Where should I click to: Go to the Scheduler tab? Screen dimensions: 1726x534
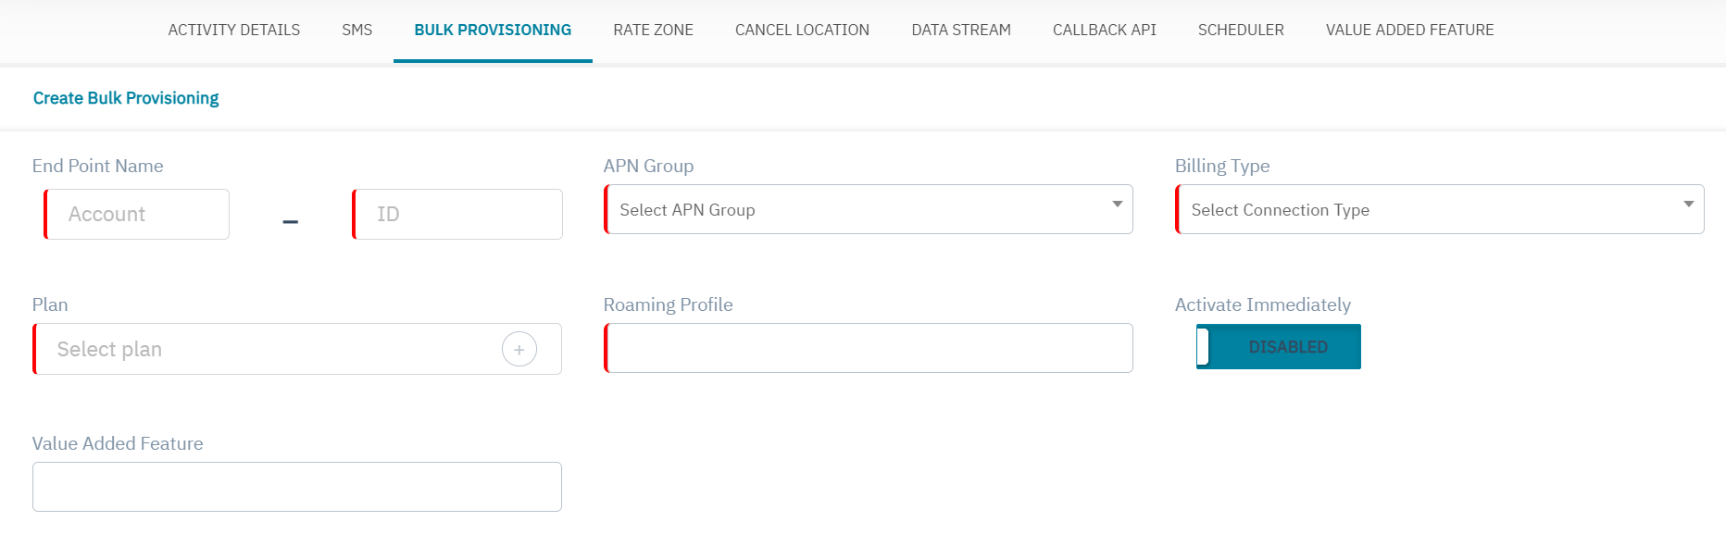(1240, 30)
